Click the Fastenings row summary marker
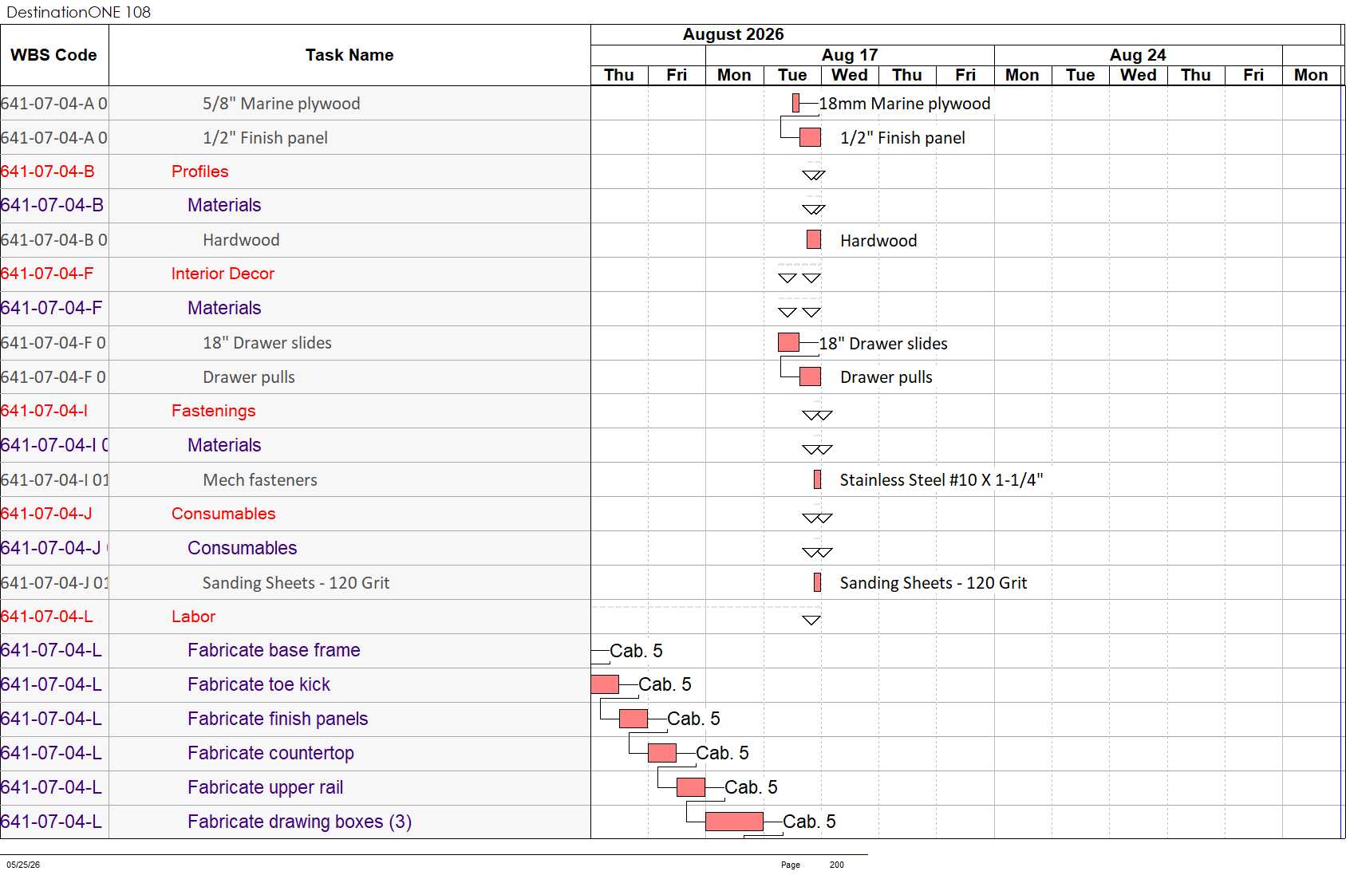 (x=817, y=415)
